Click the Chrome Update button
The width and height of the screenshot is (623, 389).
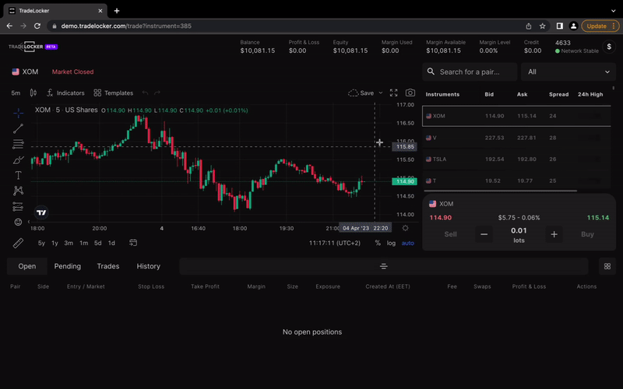click(600, 26)
